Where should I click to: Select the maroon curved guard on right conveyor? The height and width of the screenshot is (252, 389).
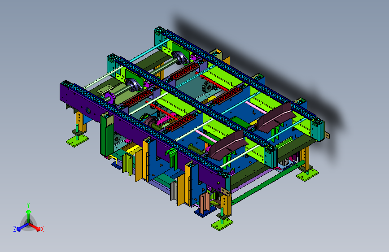click(276, 117)
